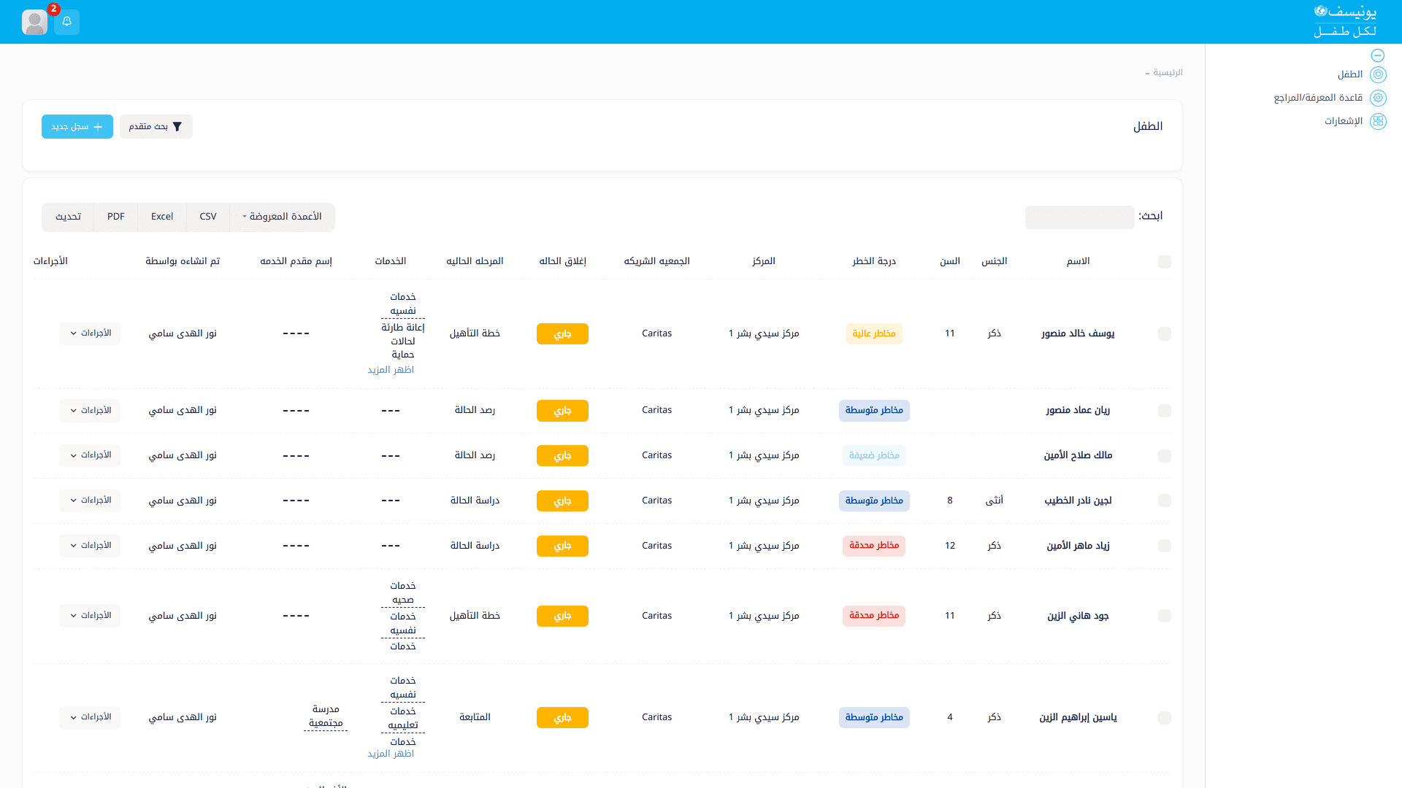Open the الطفل menu item in sidebar

[x=1350, y=74]
